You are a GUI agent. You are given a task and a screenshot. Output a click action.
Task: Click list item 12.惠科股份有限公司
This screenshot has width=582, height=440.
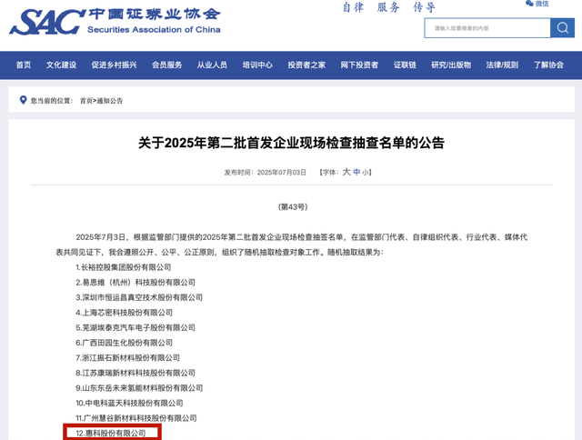[x=111, y=433]
